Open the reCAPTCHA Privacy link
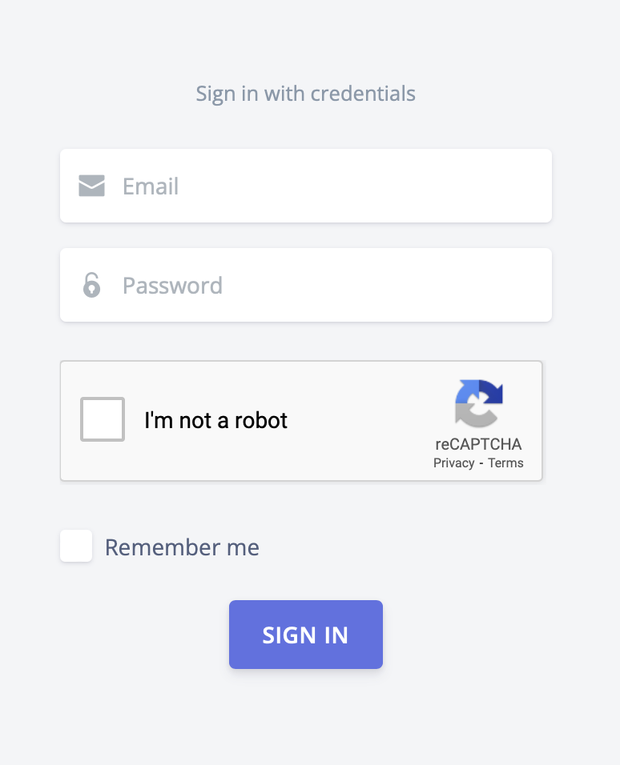Screen dimensions: 620x765 click(x=453, y=463)
